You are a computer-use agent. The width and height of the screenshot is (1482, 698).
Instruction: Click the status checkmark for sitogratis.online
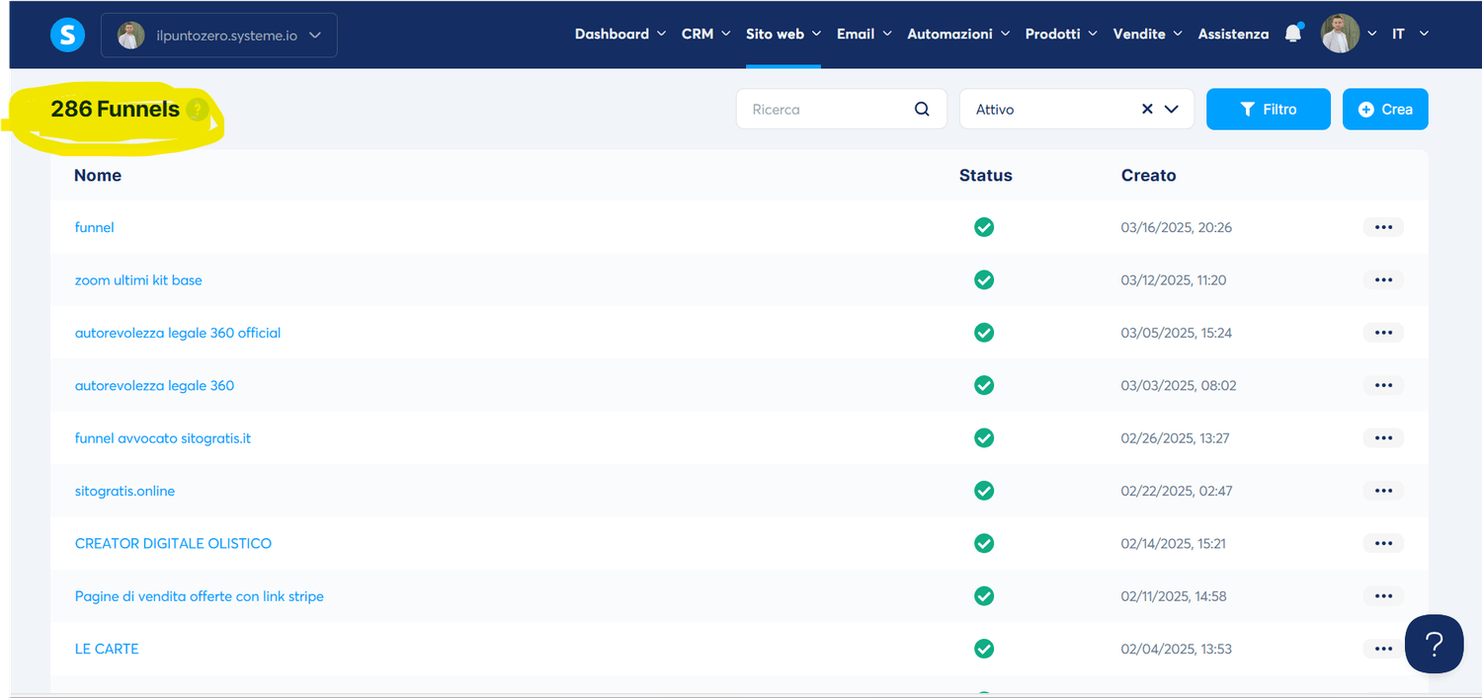pyautogui.click(x=984, y=491)
